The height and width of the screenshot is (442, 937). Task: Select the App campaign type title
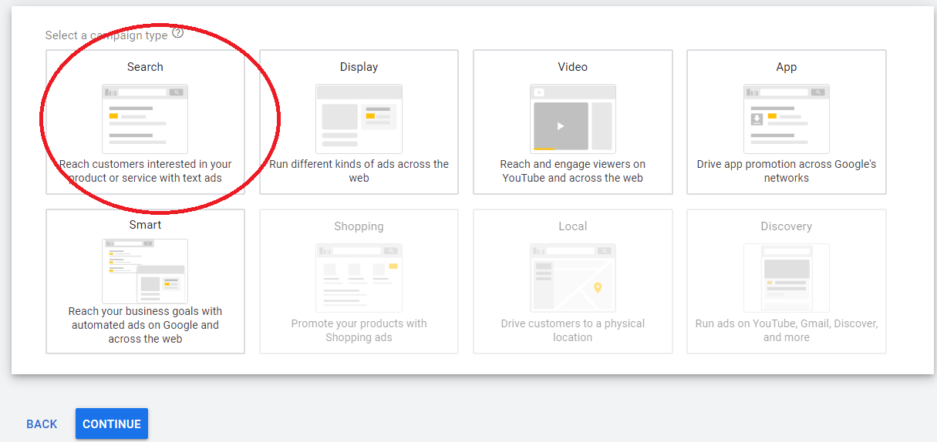(786, 67)
